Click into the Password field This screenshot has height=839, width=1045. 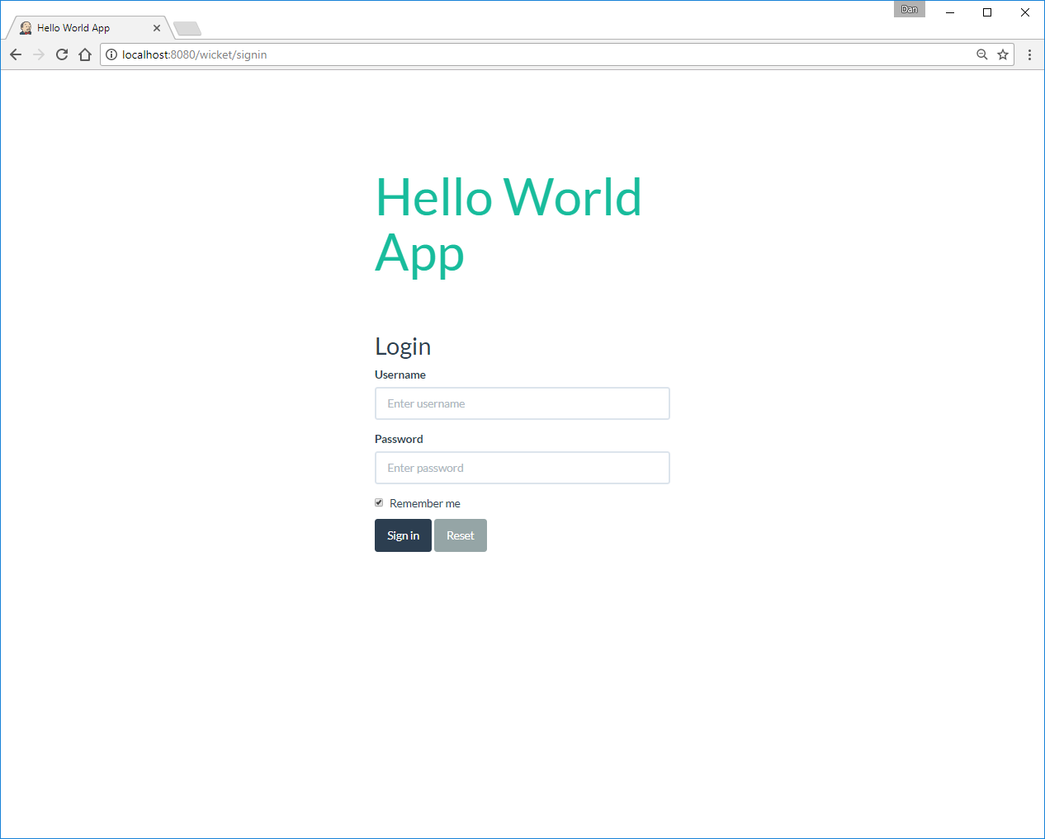click(522, 468)
